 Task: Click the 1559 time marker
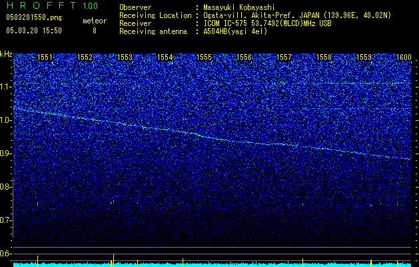coord(364,57)
